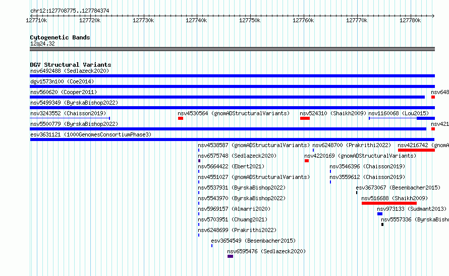Open nsv6575748 (Sedlazeck2020) label
Viewport: 449px width, 276px height.
237,156
